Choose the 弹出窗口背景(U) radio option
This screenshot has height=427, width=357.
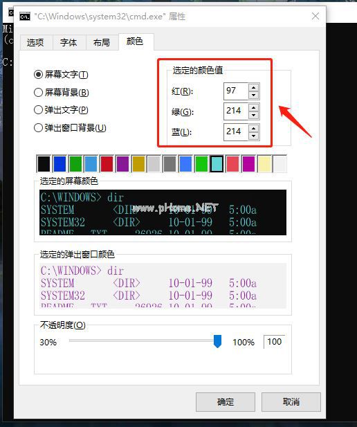pyautogui.click(x=38, y=127)
